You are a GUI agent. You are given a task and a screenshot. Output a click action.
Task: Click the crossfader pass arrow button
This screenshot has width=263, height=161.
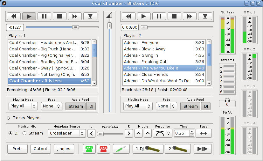coord(204,133)
